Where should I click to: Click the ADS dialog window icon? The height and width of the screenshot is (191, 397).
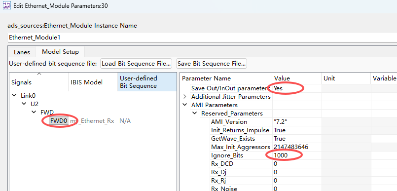(6, 5)
